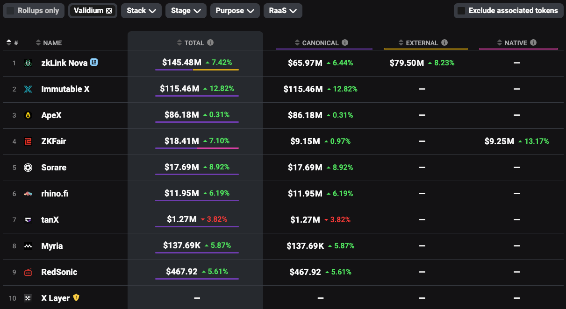The image size is (566, 309).
Task: Click the ZKFair red logo icon
Action: pyautogui.click(x=28, y=141)
